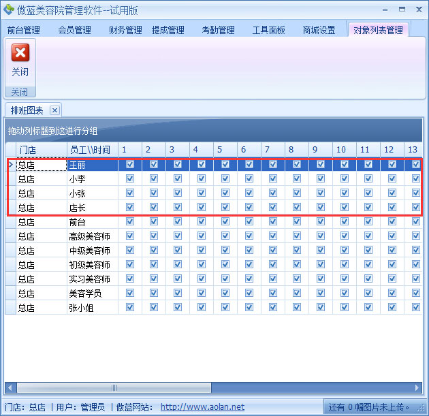Viewport: 429px width, 416px height.
Task: Click the right arrow of horizontal scrollbar
Action: tap(417, 387)
